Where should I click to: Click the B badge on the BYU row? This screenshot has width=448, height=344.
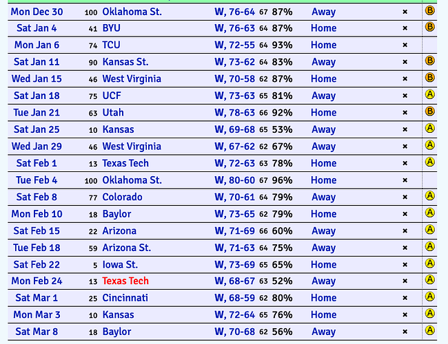click(429, 27)
